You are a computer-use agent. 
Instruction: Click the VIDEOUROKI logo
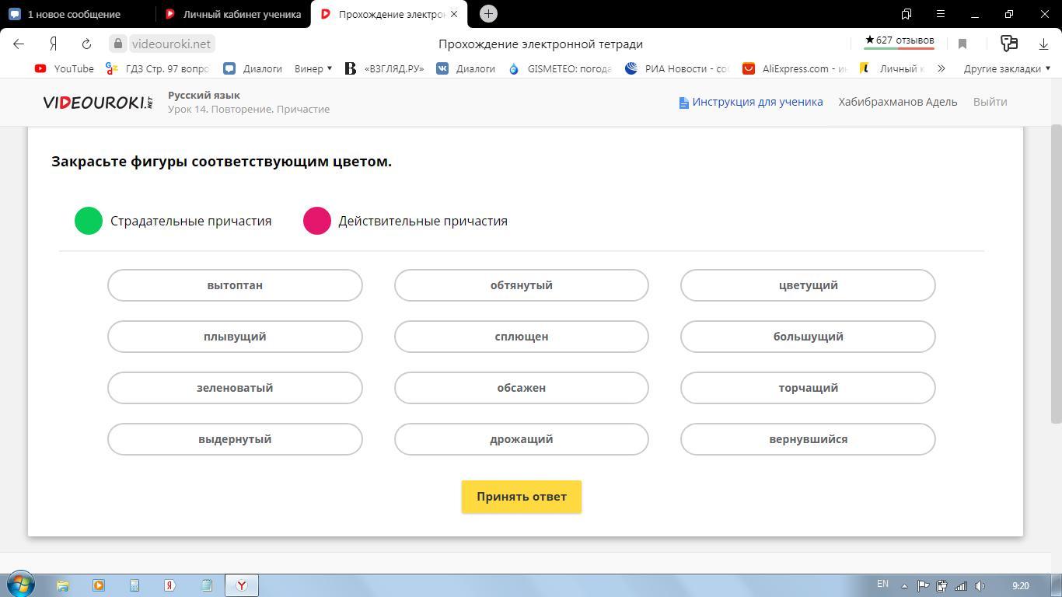[98, 102]
